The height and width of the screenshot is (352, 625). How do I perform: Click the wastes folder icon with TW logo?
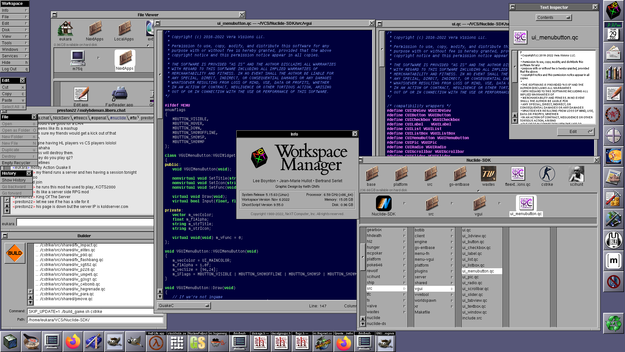coord(488,174)
